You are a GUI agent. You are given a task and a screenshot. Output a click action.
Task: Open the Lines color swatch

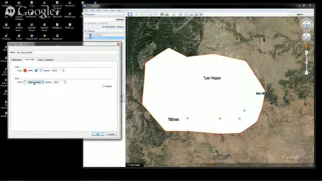tap(25, 70)
